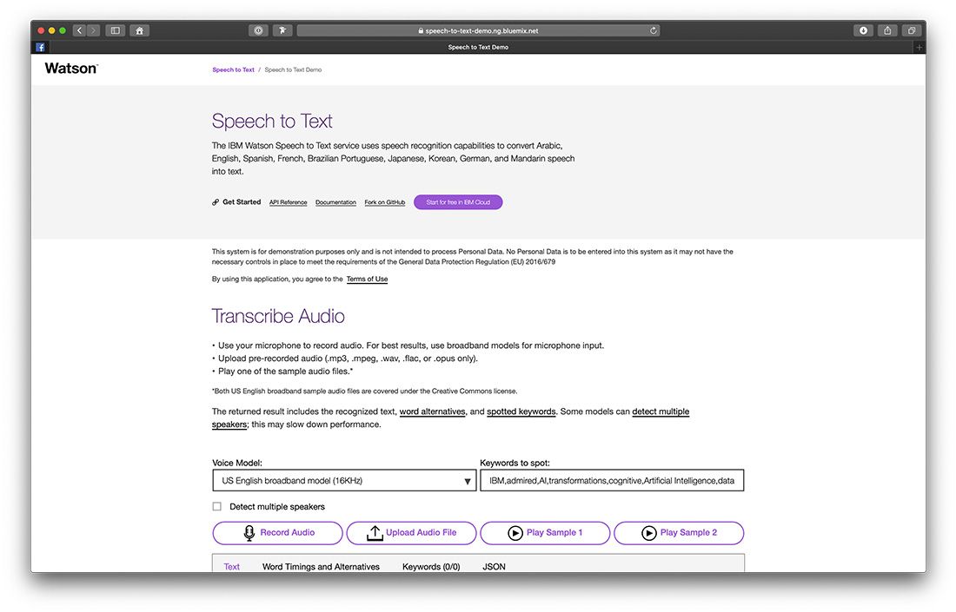Click the detect multiple speakers link

pos(661,411)
